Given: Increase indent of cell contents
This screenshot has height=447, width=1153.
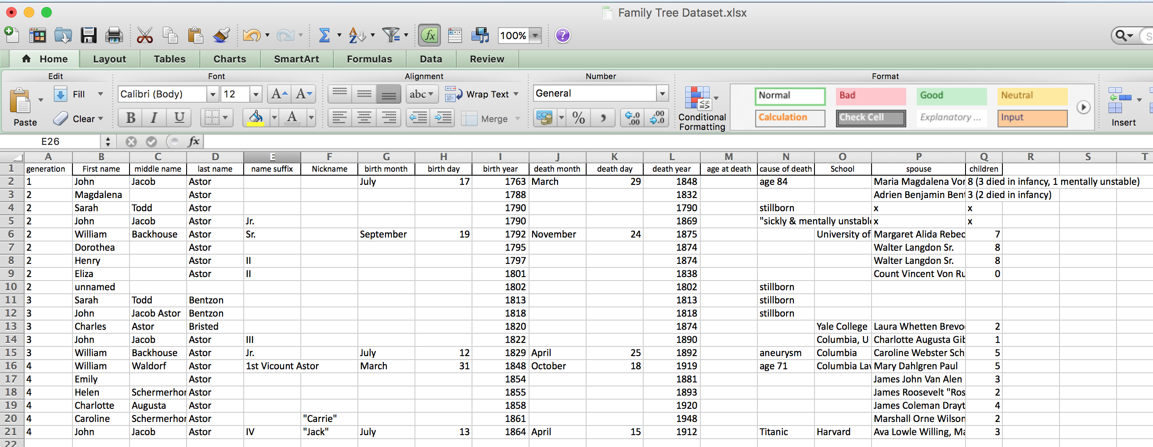Looking at the screenshot, I should (x=443, y=118).
